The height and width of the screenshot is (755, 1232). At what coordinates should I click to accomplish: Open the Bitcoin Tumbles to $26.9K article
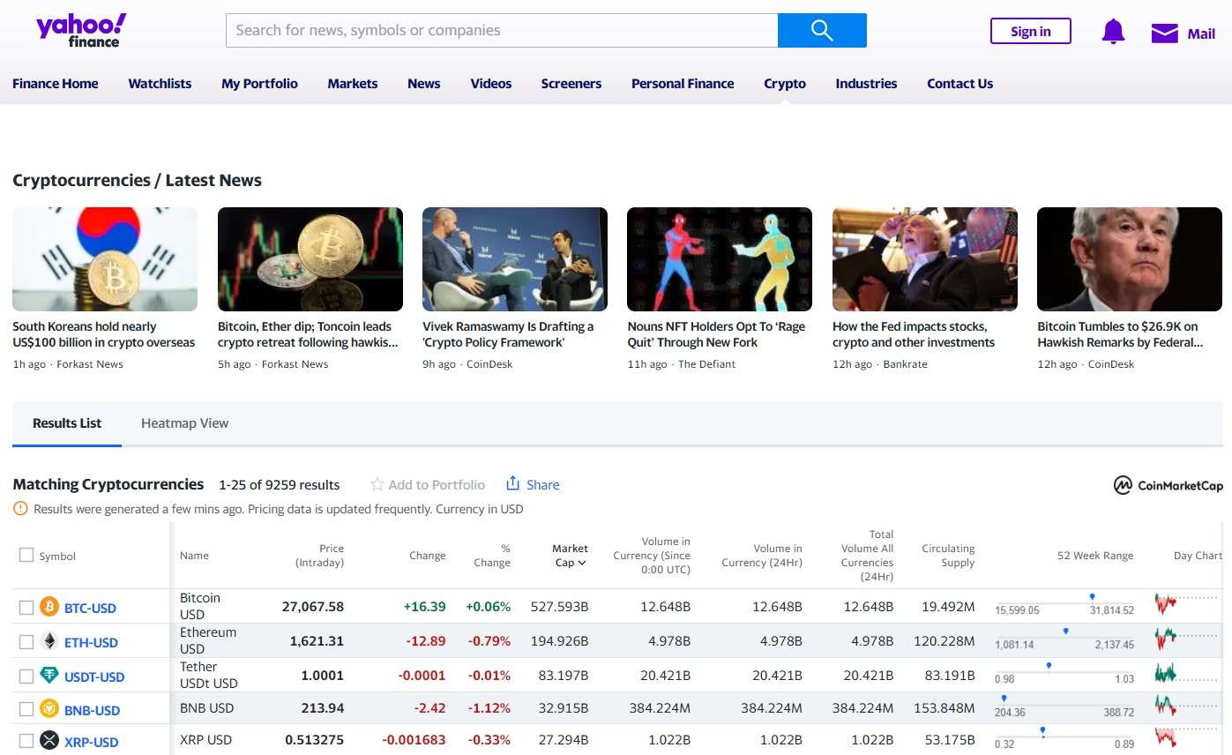pyautogui.click(x=1120, y=334)
